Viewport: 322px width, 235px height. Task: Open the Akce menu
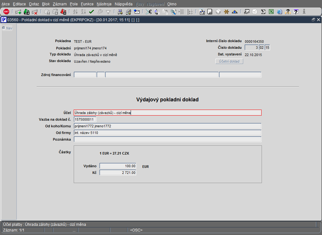click(x=6, y=4)
